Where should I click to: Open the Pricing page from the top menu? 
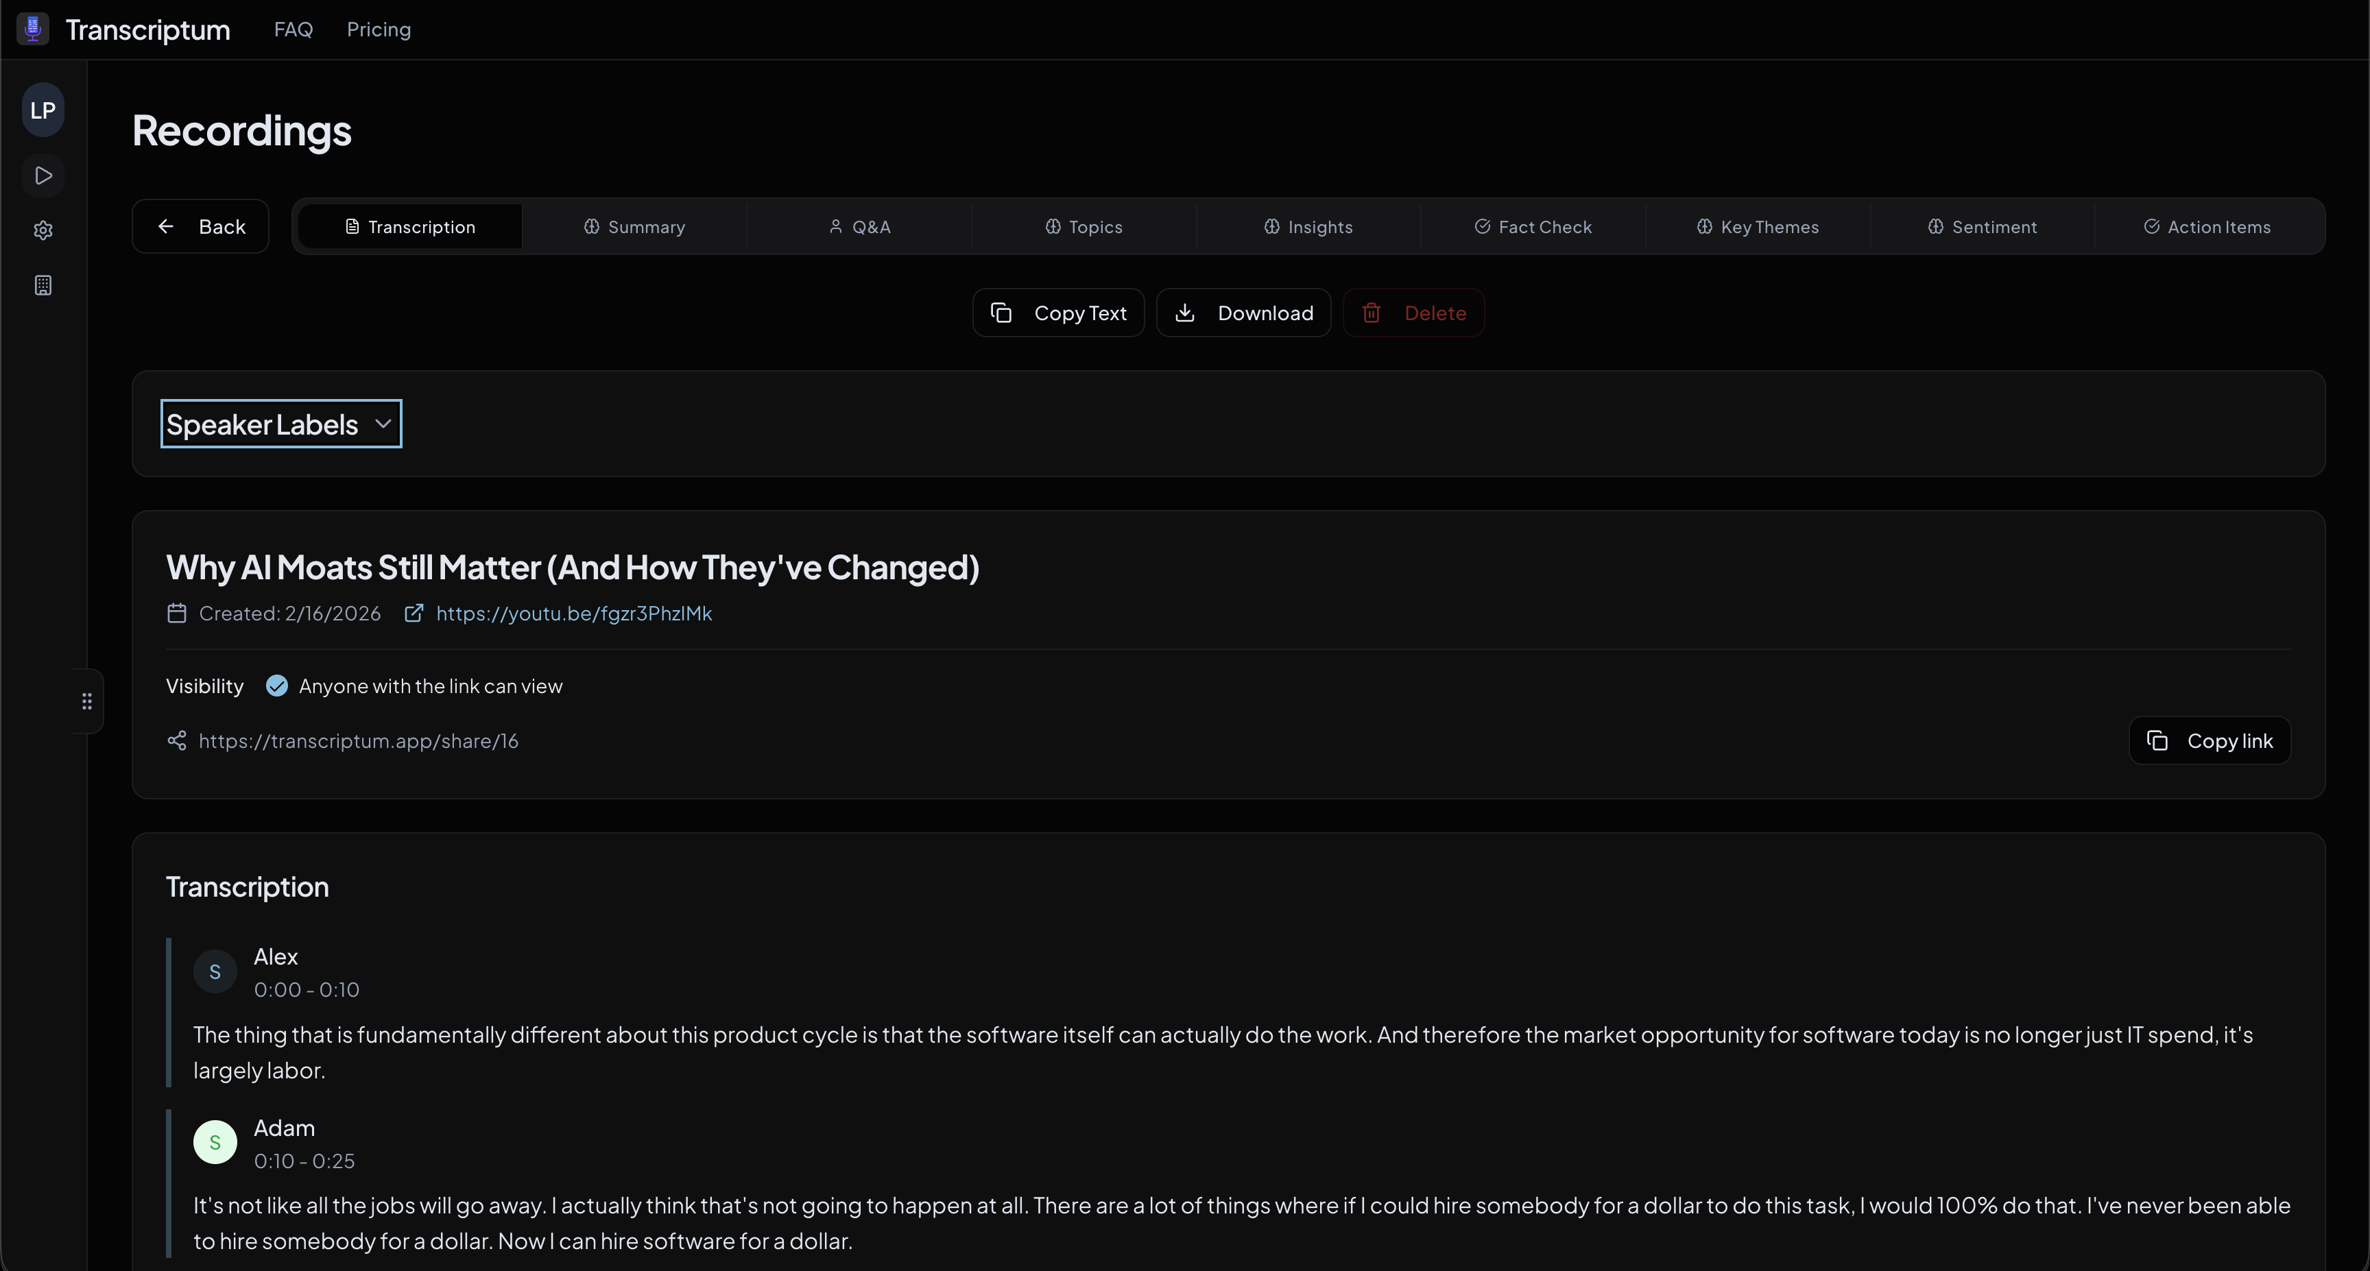click(x=378, y=29)
